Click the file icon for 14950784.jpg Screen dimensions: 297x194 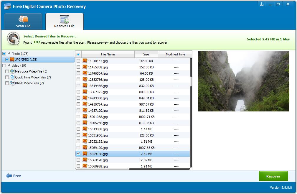pyautogui.click(x=85, y=104)
